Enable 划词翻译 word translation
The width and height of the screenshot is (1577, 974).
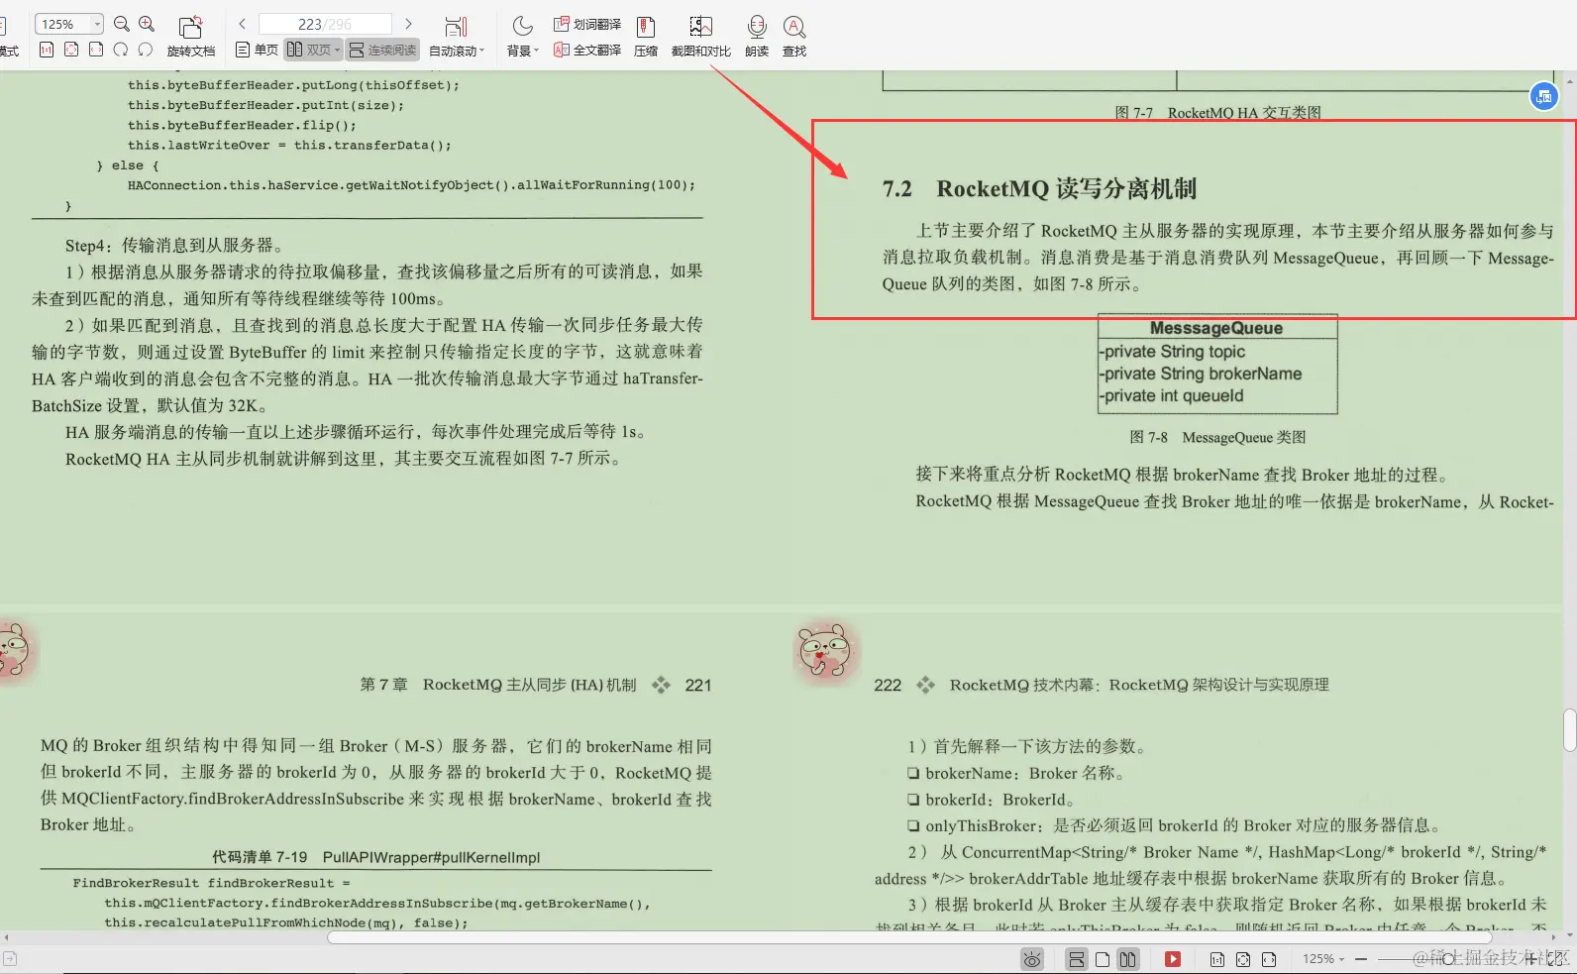pos(587,24)
